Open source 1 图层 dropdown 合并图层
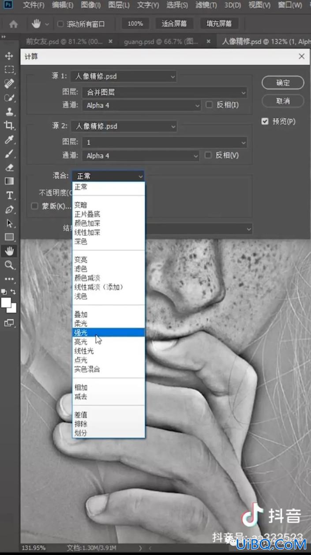This screenshot has height=555, width=311. tap(165, 92)
